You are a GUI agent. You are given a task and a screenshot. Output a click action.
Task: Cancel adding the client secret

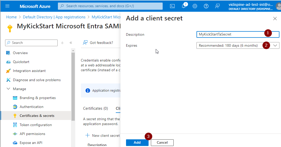(162, 142)
